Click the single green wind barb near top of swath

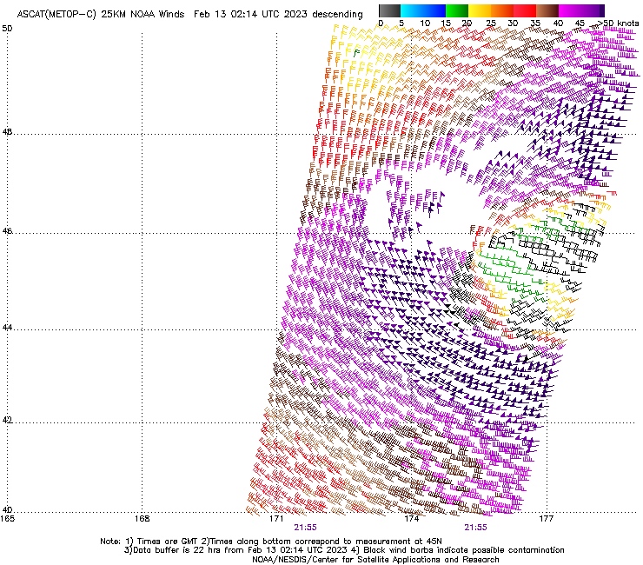pos(356,53)
